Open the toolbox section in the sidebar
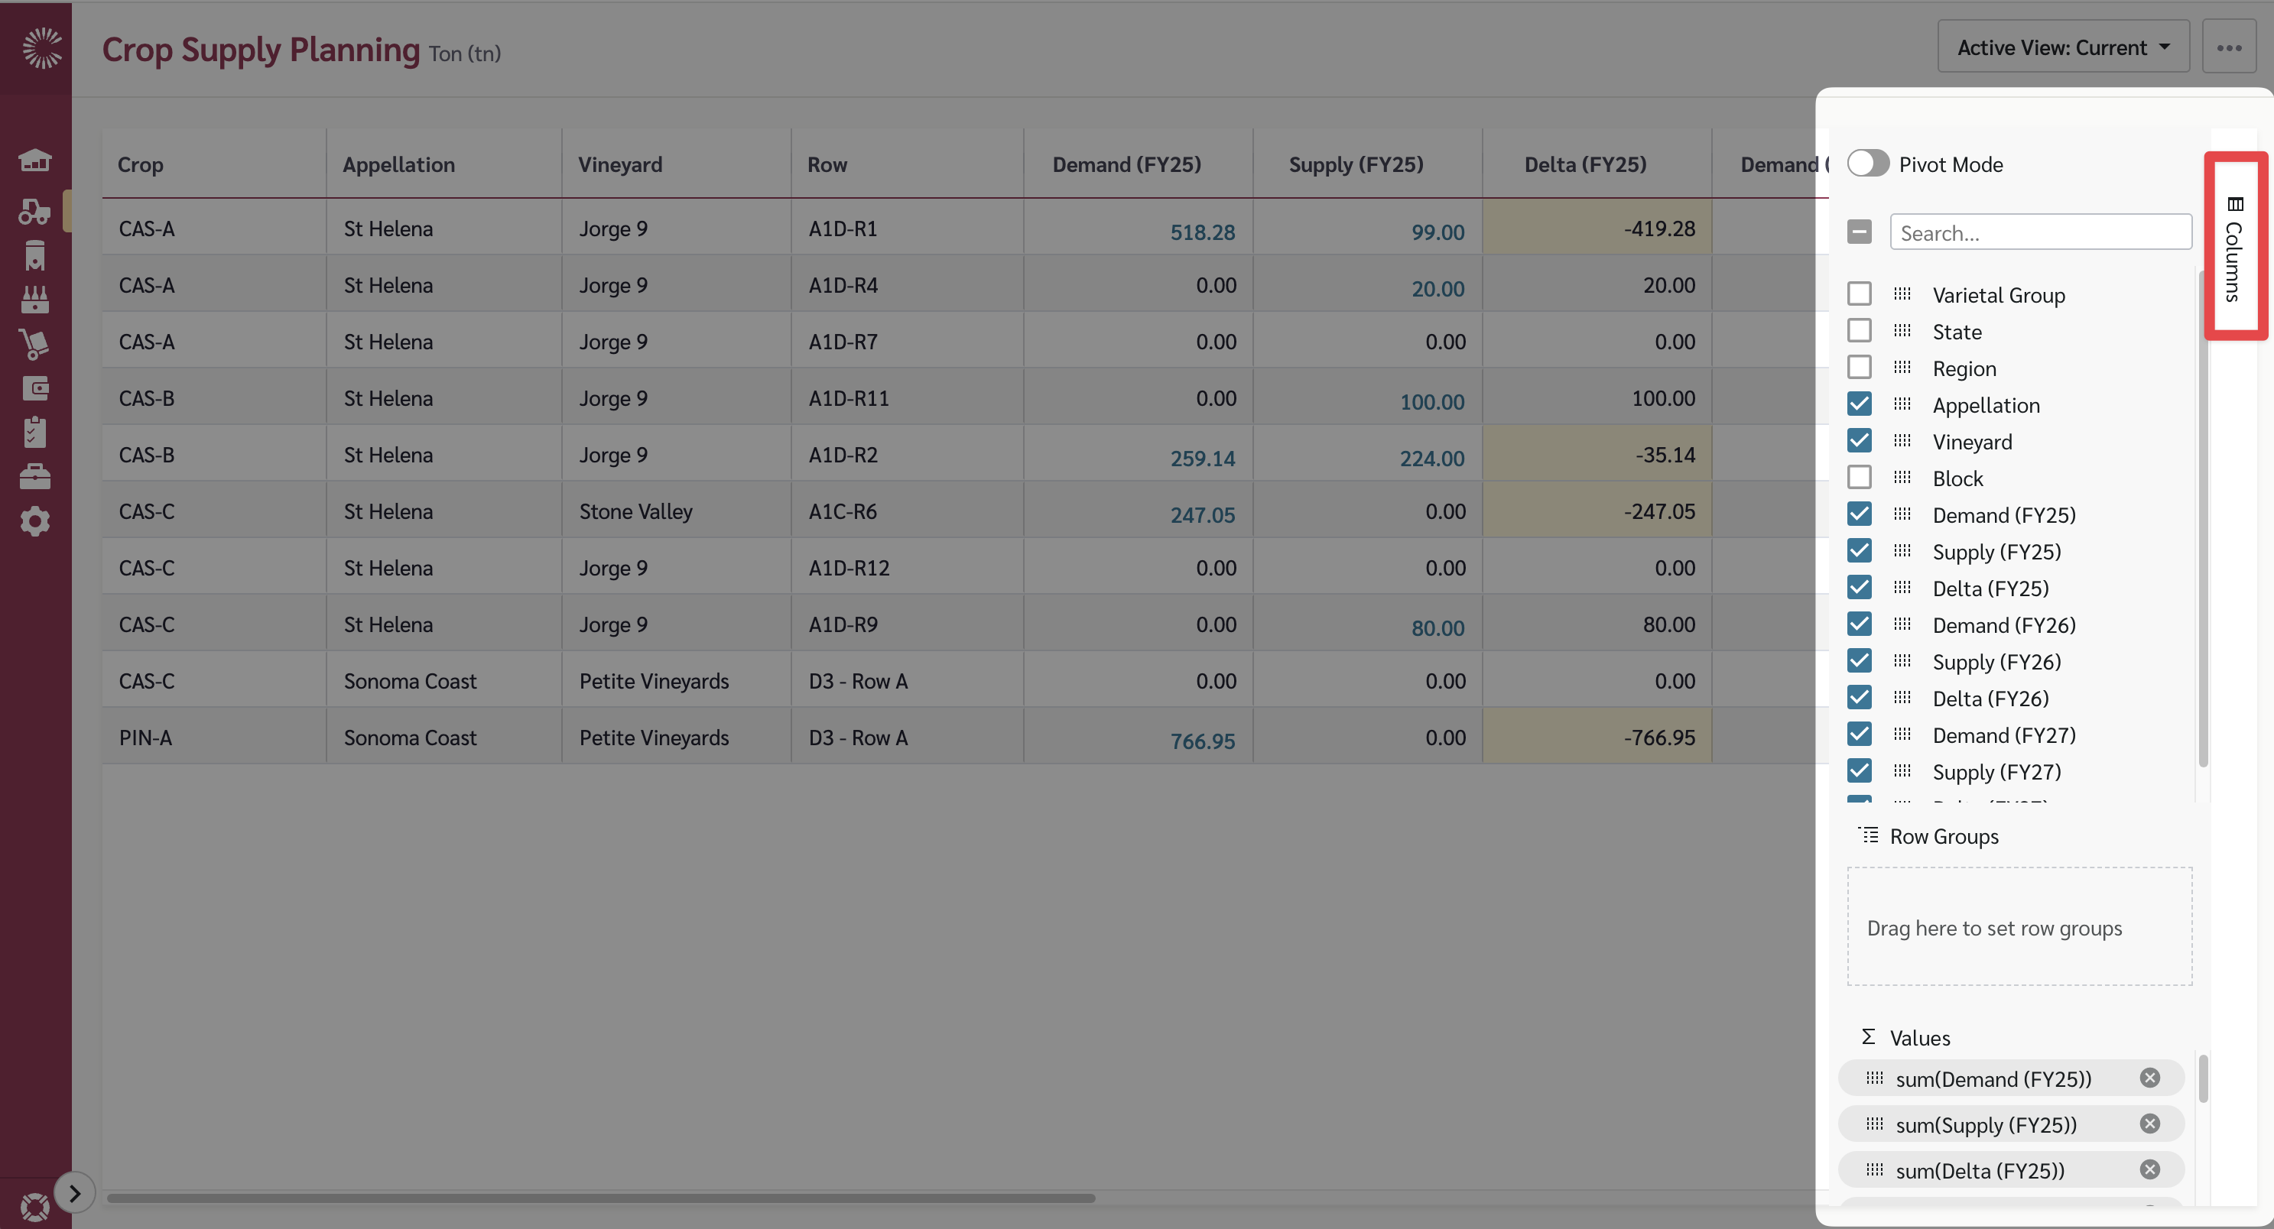This screenshot has height=1229, width=2274. 35,475
